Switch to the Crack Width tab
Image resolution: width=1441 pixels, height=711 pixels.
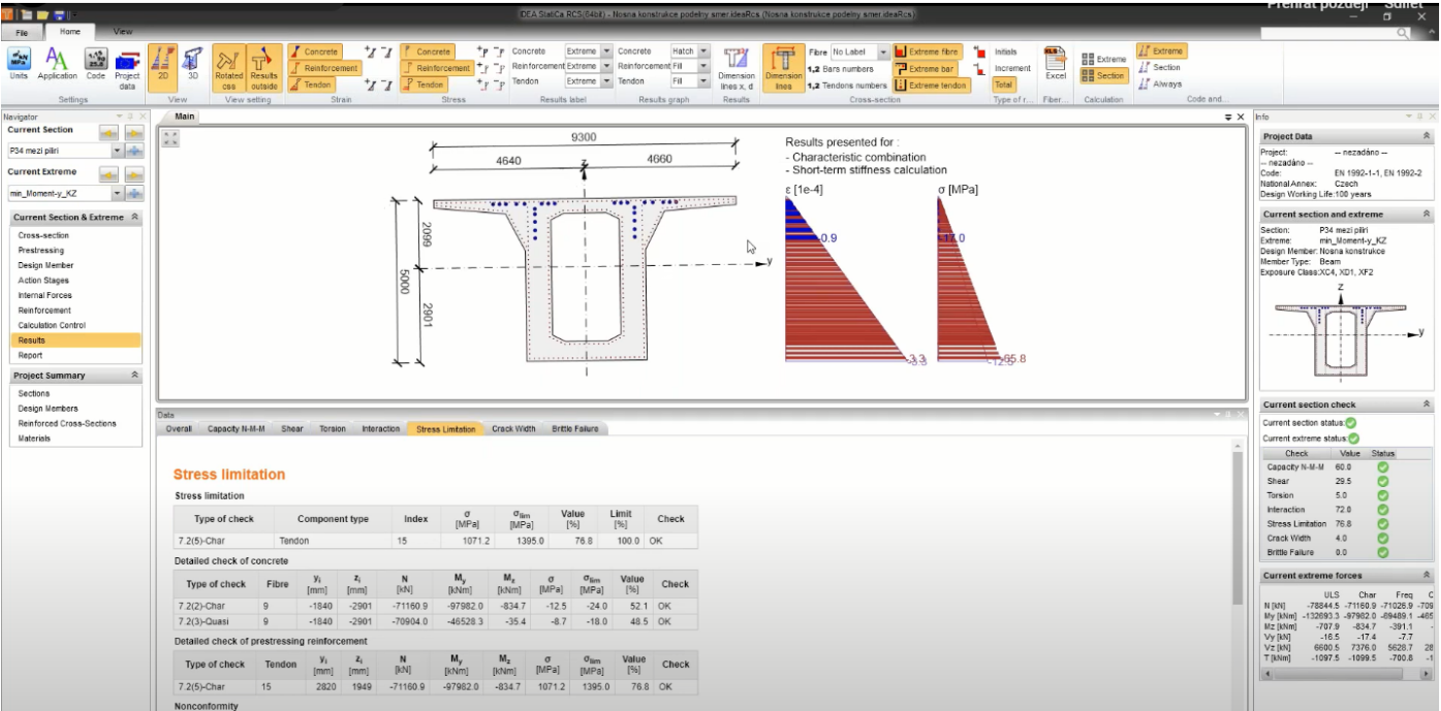(512, 429)
